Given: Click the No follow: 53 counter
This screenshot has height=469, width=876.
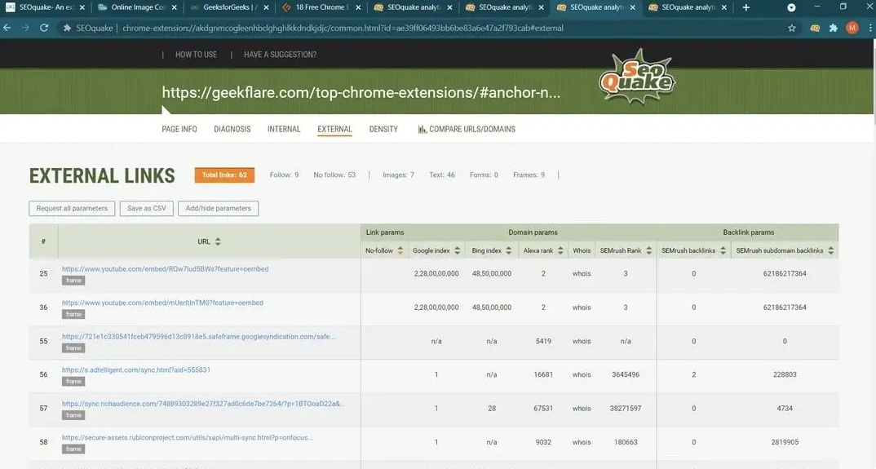Looking at the screenshot, I should coord(334,175).
